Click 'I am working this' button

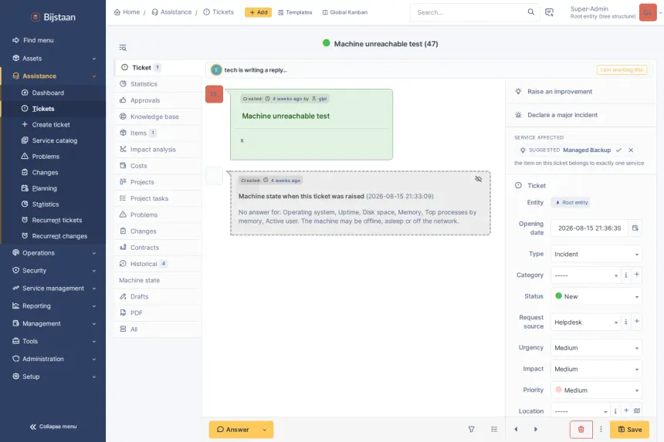[x=622, y=69]
